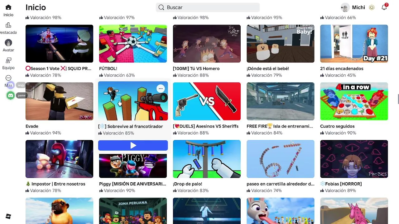Click 'Valoración 45%' under 21 días encadenados
The width and height of the screenshot is (399, 224).
pyautogui.click(x=338, y=75)
